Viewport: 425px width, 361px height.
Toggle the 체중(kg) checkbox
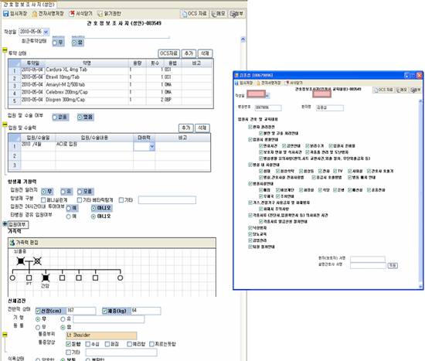(104, 311)
